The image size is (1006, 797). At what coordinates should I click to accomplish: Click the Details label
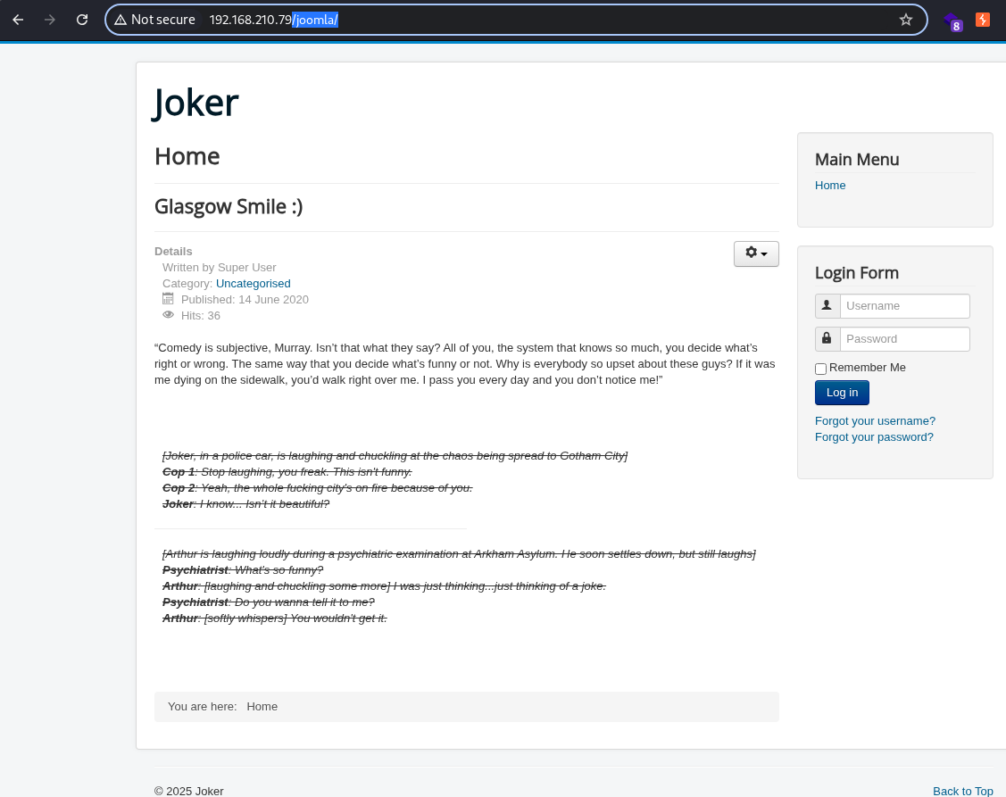tap(173, 252)
